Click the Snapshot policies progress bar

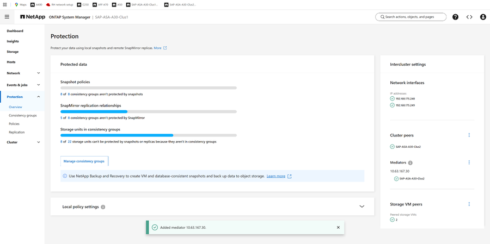[149, 88]
